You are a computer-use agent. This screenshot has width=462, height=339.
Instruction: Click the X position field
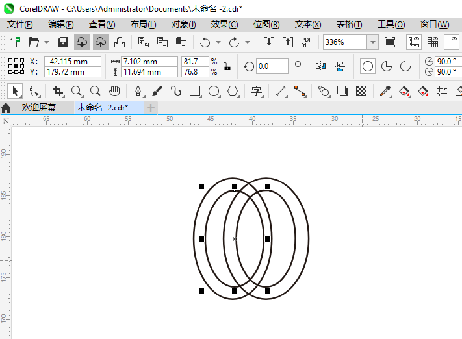pos(73,61)
